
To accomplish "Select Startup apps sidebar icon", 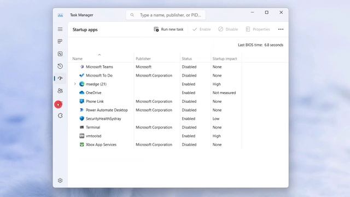I will point(60,78).
